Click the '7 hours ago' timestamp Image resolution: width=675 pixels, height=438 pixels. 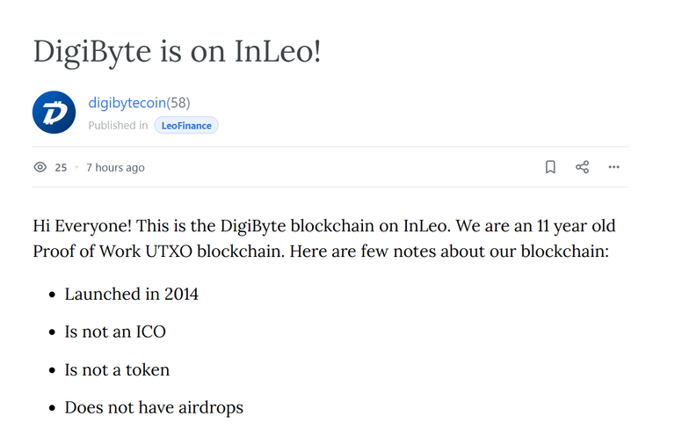pos(115,167)
